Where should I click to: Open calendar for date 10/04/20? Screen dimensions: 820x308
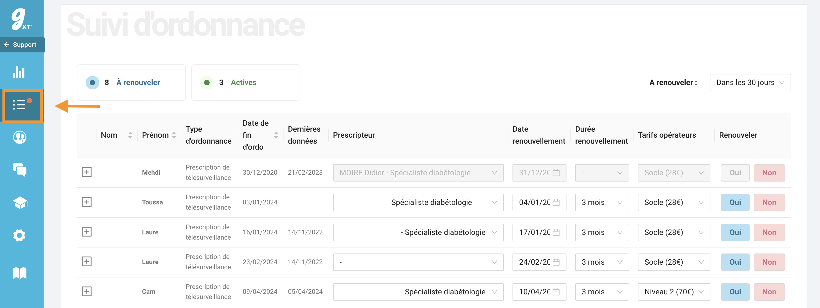(556, 292)
